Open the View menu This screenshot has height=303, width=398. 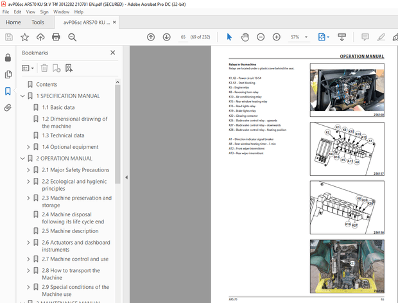point(31,12)
